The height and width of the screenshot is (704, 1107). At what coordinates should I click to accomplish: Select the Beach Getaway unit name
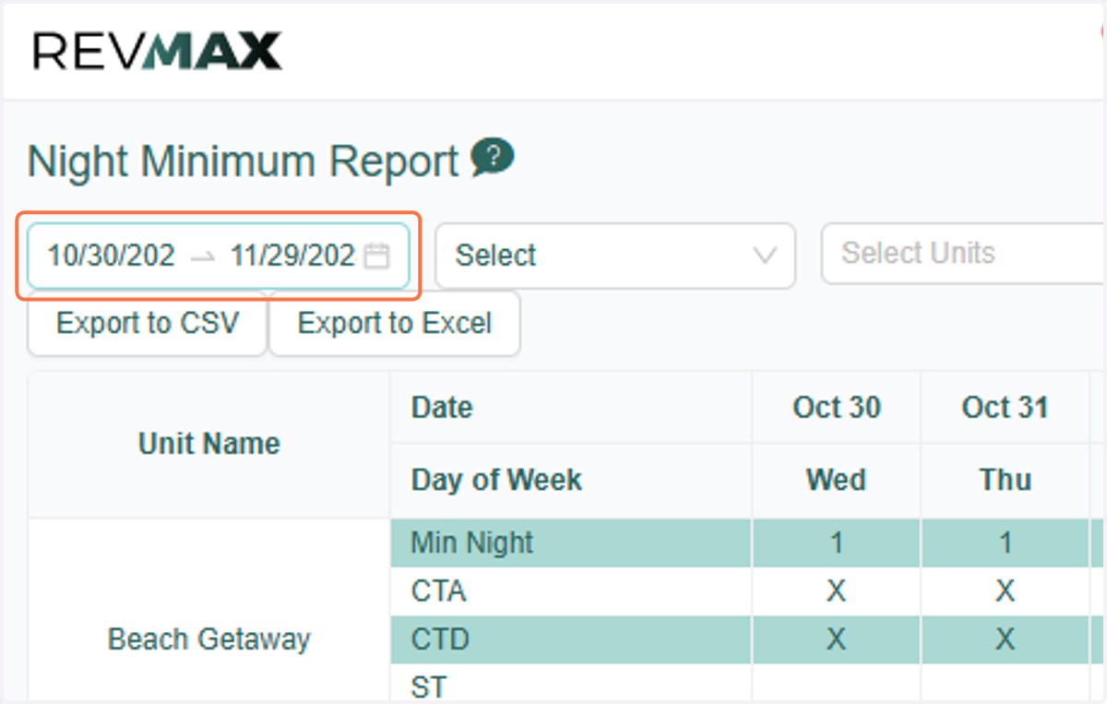[209, 638]
